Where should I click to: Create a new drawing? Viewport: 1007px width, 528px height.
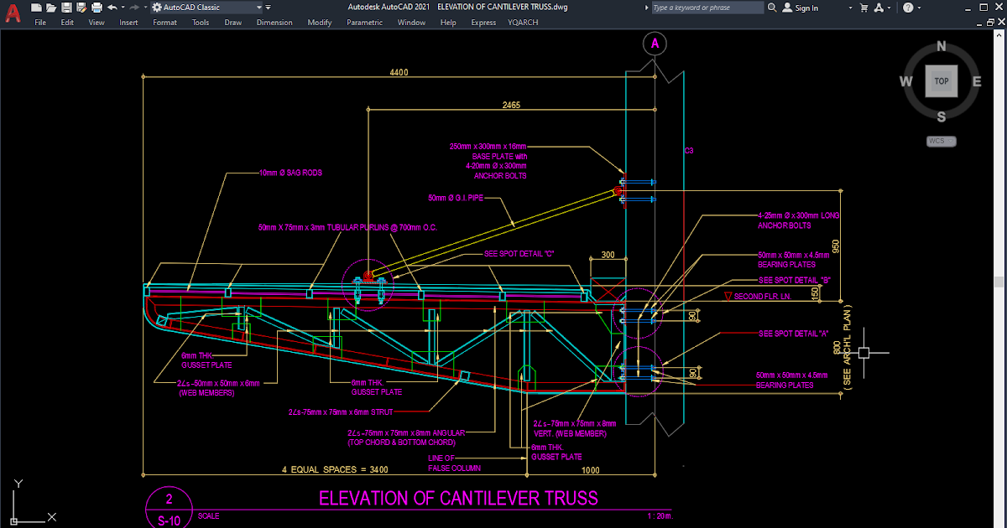(x=35, y=8)
